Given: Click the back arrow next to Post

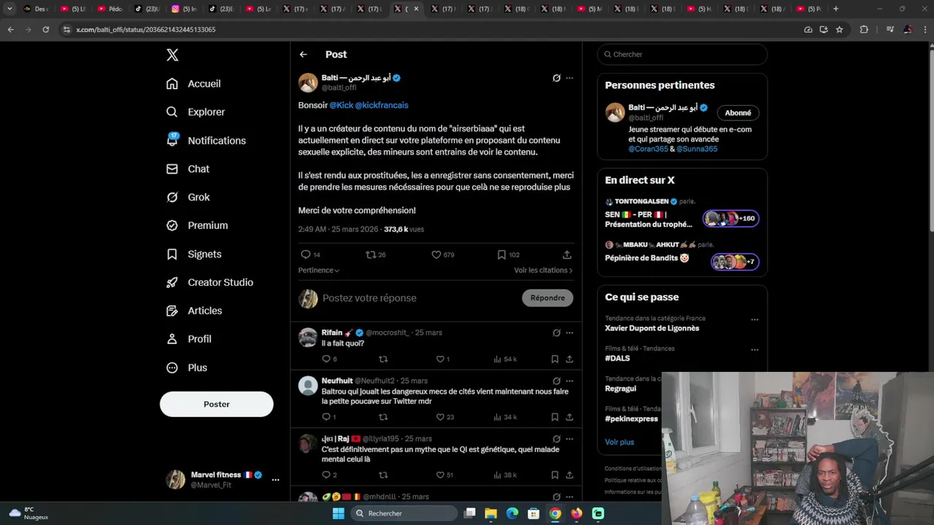Looking at the screenshot, I should (x=304, y=55).
